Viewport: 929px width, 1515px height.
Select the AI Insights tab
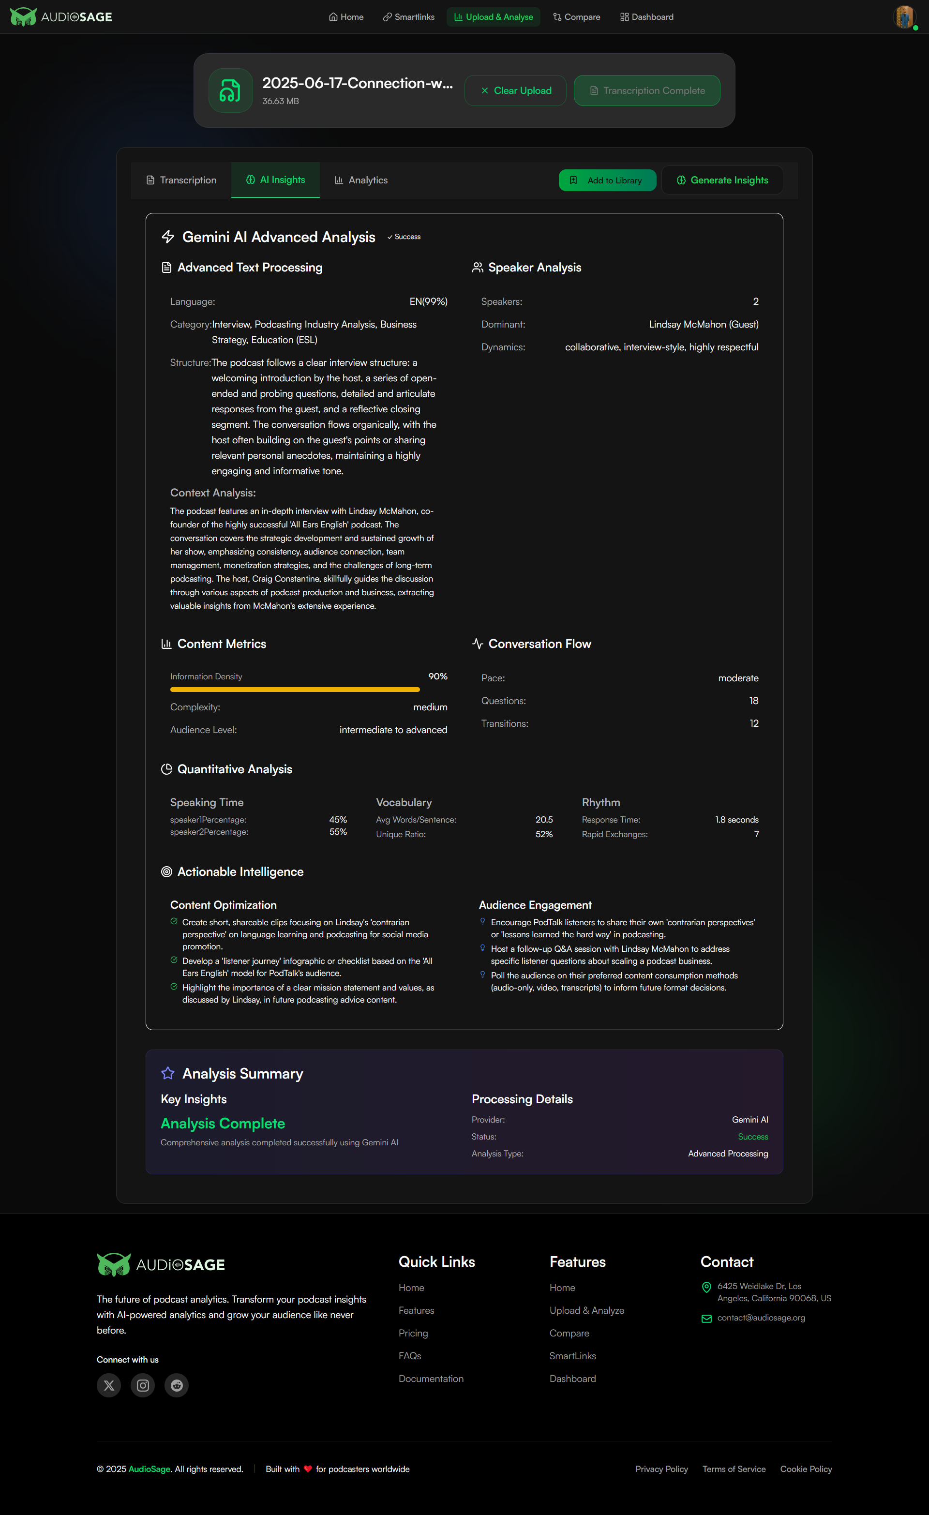coord(275,180)
